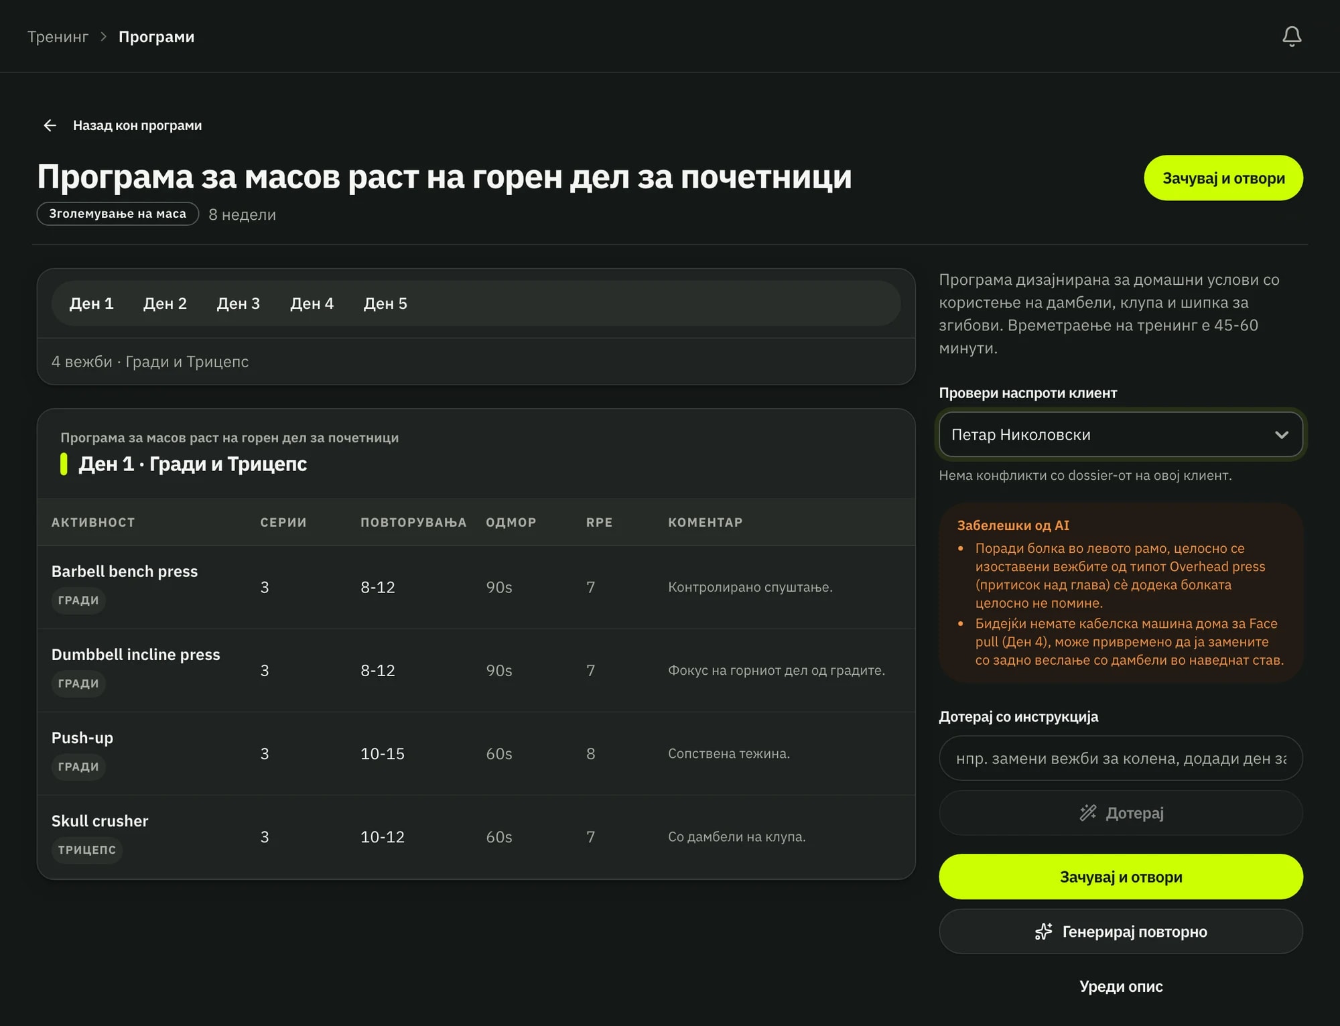Select the Skull crusher exercise
This screenshot has height=1026, width=1340.
click(100, 821)
